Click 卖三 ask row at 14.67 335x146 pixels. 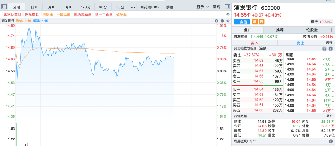258,71
